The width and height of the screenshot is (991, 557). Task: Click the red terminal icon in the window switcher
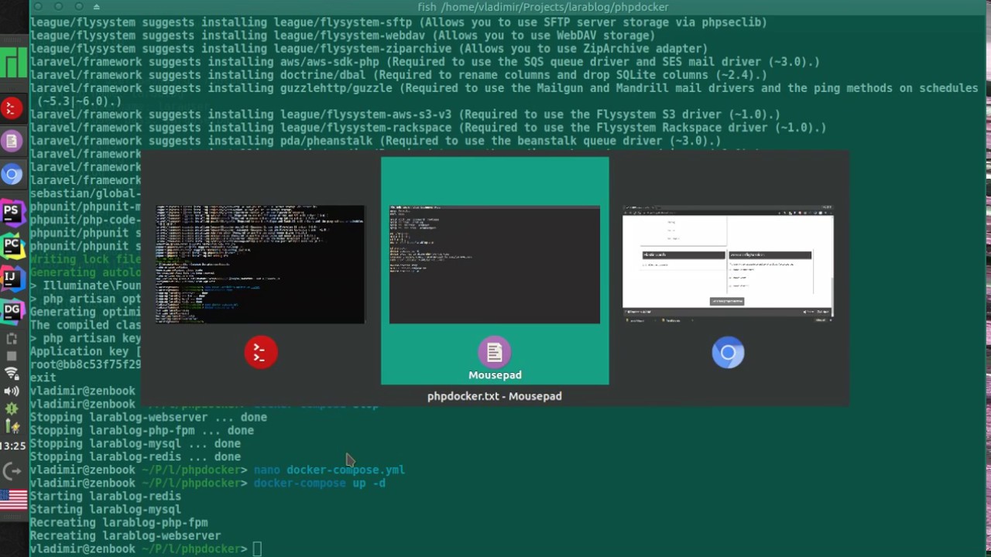coord(261,353)
